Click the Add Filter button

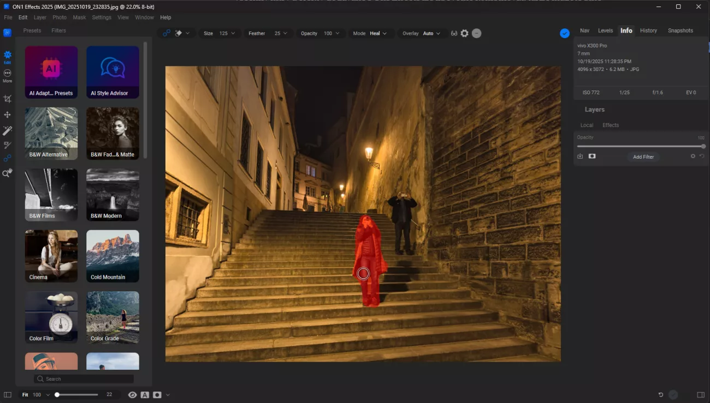pyautogui.click(x=643, y=157)
